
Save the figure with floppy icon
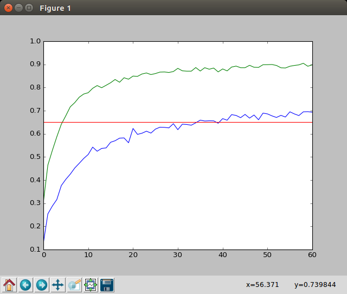coord(107,285)
